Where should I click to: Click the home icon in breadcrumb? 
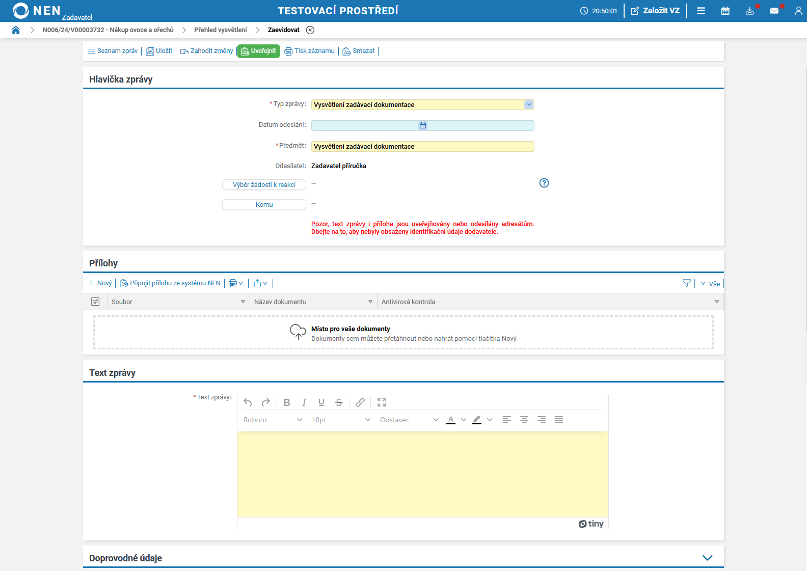pyautogui.click(x=16, y=30)
